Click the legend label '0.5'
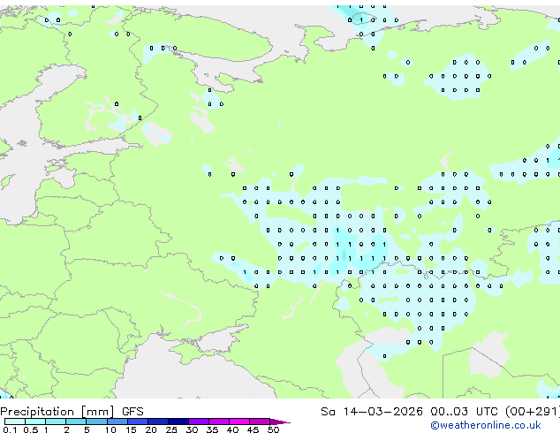The image size is (560, 433). click(31, 429)
